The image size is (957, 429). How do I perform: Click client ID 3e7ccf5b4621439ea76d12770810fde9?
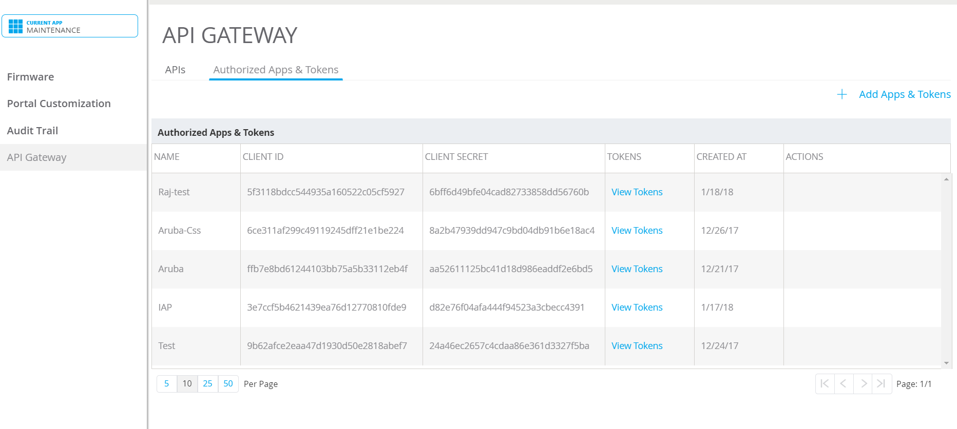327,308
